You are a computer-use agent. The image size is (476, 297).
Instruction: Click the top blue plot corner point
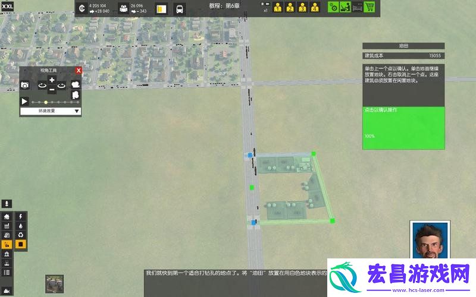click(250, 155)
